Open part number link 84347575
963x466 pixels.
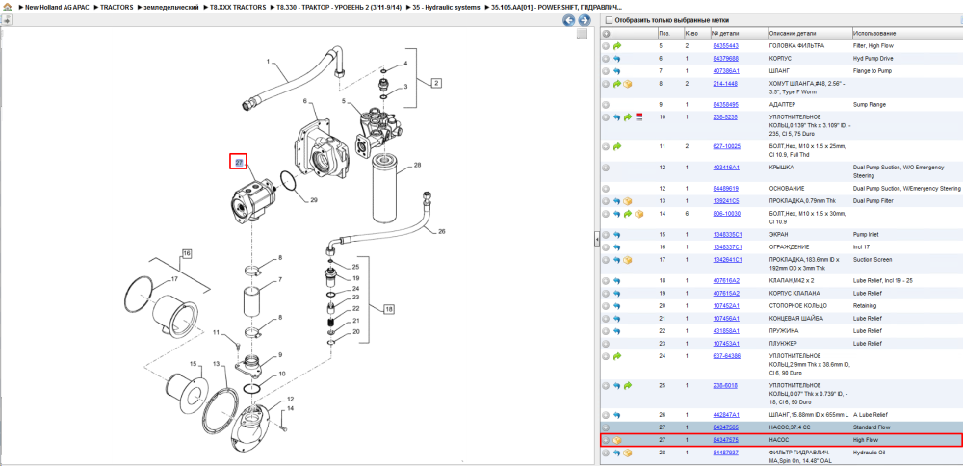tap(725, 440)
